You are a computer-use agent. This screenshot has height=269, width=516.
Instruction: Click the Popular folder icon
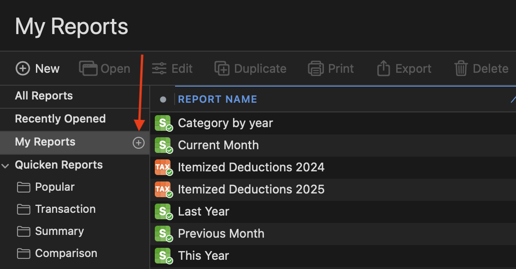pyautogui.click(x=23, y=187)
